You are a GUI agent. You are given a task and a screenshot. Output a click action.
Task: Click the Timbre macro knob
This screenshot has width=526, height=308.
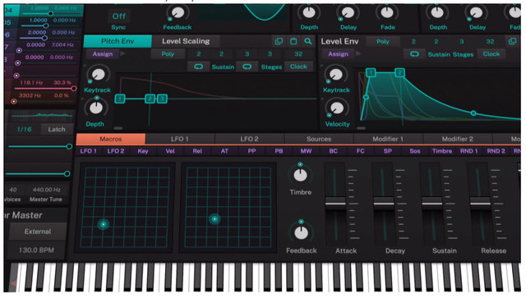click(300, 175)
